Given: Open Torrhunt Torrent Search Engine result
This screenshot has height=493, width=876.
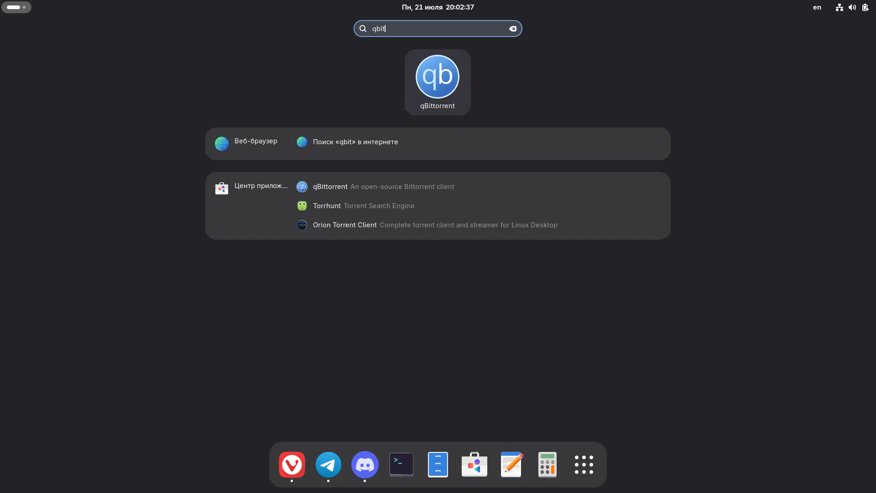Looking at the screenshot, I should [480, 206].
